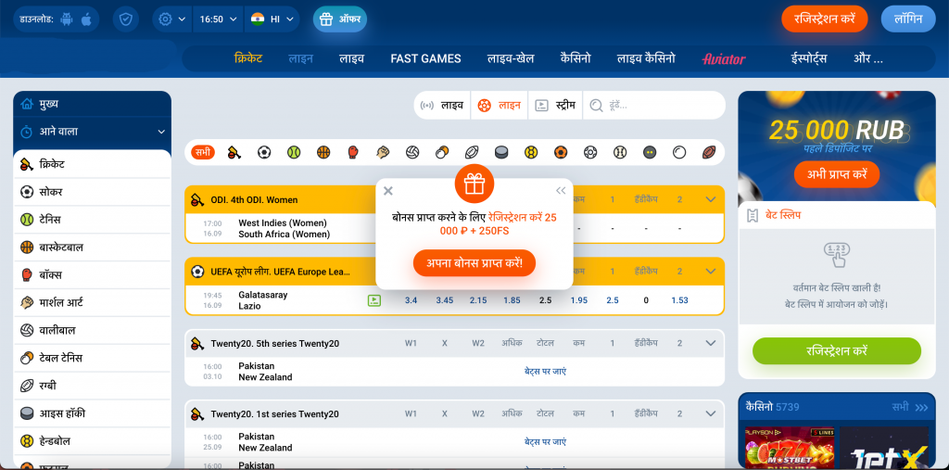Switch to लाइव mode beside search bar
The image size is (949, 470).
pos(442,106)
